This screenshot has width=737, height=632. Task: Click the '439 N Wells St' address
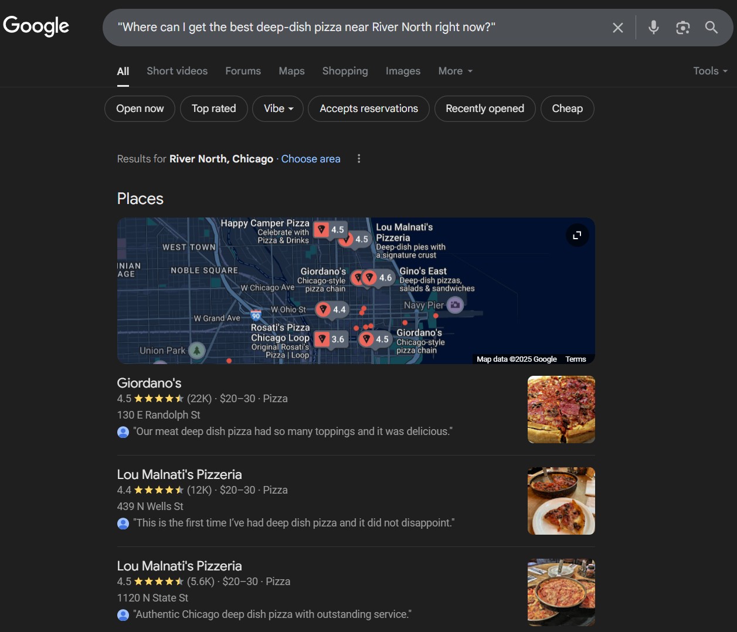[x=150, y=507]
